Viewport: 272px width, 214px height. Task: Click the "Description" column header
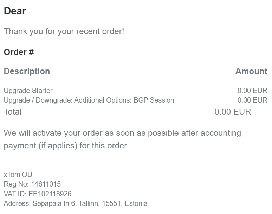[x=27, y=71]
